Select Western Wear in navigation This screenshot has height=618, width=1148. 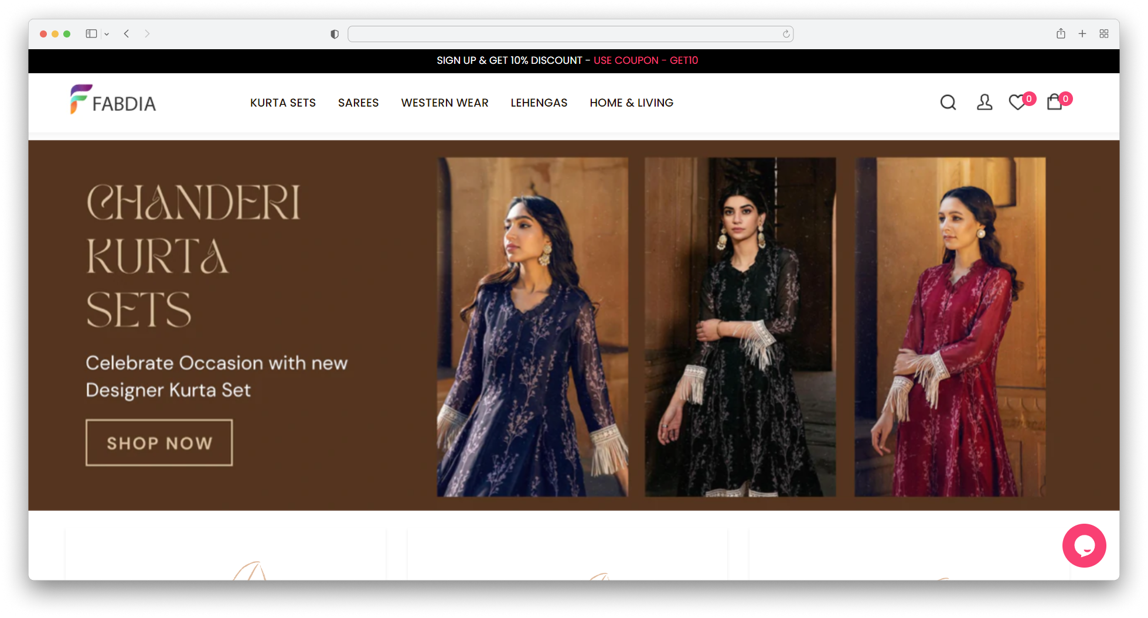[444, 103]
